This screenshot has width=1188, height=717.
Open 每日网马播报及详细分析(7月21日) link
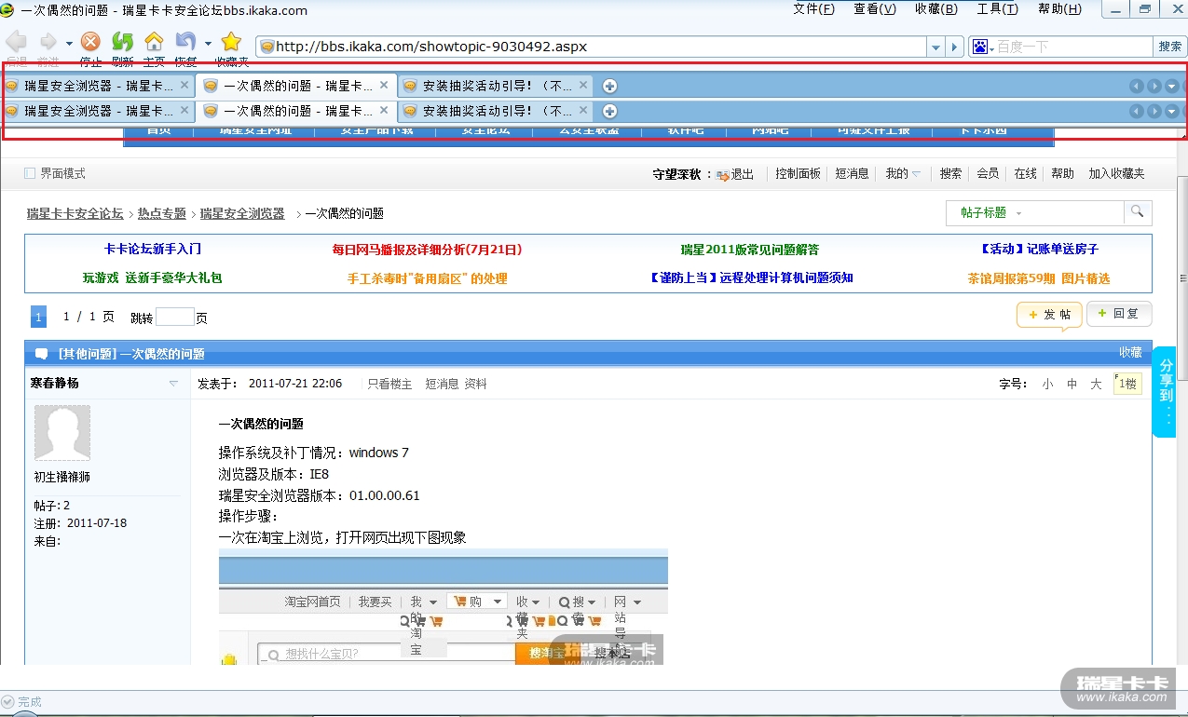tap(427, 250)
